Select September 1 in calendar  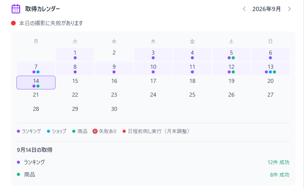pos(75,55)
